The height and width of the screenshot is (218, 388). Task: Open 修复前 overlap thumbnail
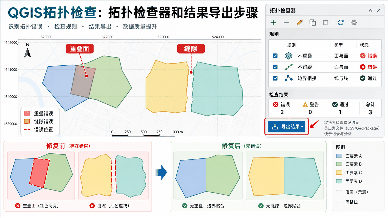41,175
